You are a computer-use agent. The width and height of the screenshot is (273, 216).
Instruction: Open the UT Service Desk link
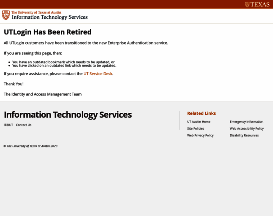[x=98, y=74]
